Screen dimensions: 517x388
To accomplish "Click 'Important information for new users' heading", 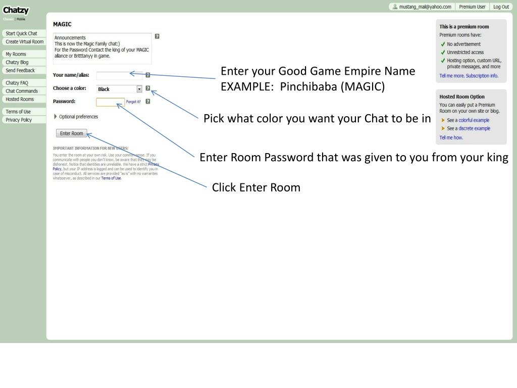I will point(90,148).
